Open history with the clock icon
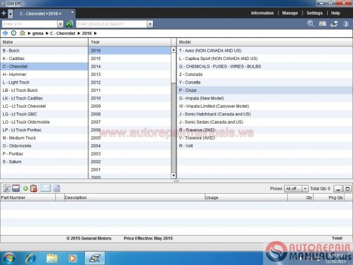 click(14, 33)
